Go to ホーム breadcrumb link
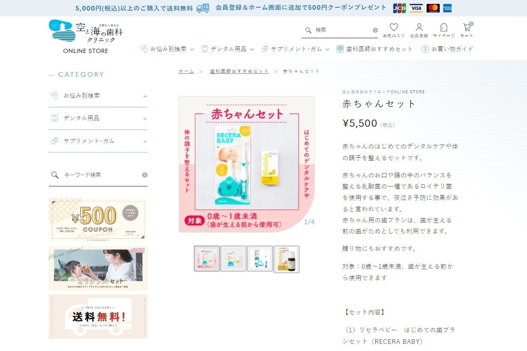Viewport: 527px width, 351px height. [x=186, y=71]
